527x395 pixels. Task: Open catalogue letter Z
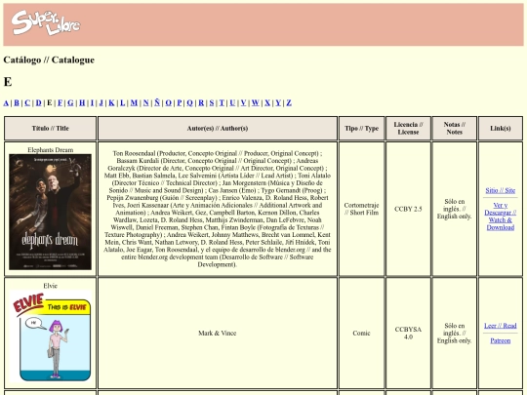click(289, 102)
